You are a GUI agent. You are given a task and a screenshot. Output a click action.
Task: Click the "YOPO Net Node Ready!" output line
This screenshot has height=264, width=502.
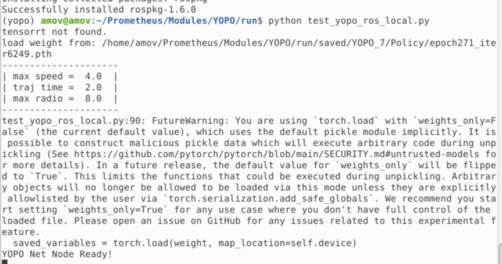[x=57, y=254]
